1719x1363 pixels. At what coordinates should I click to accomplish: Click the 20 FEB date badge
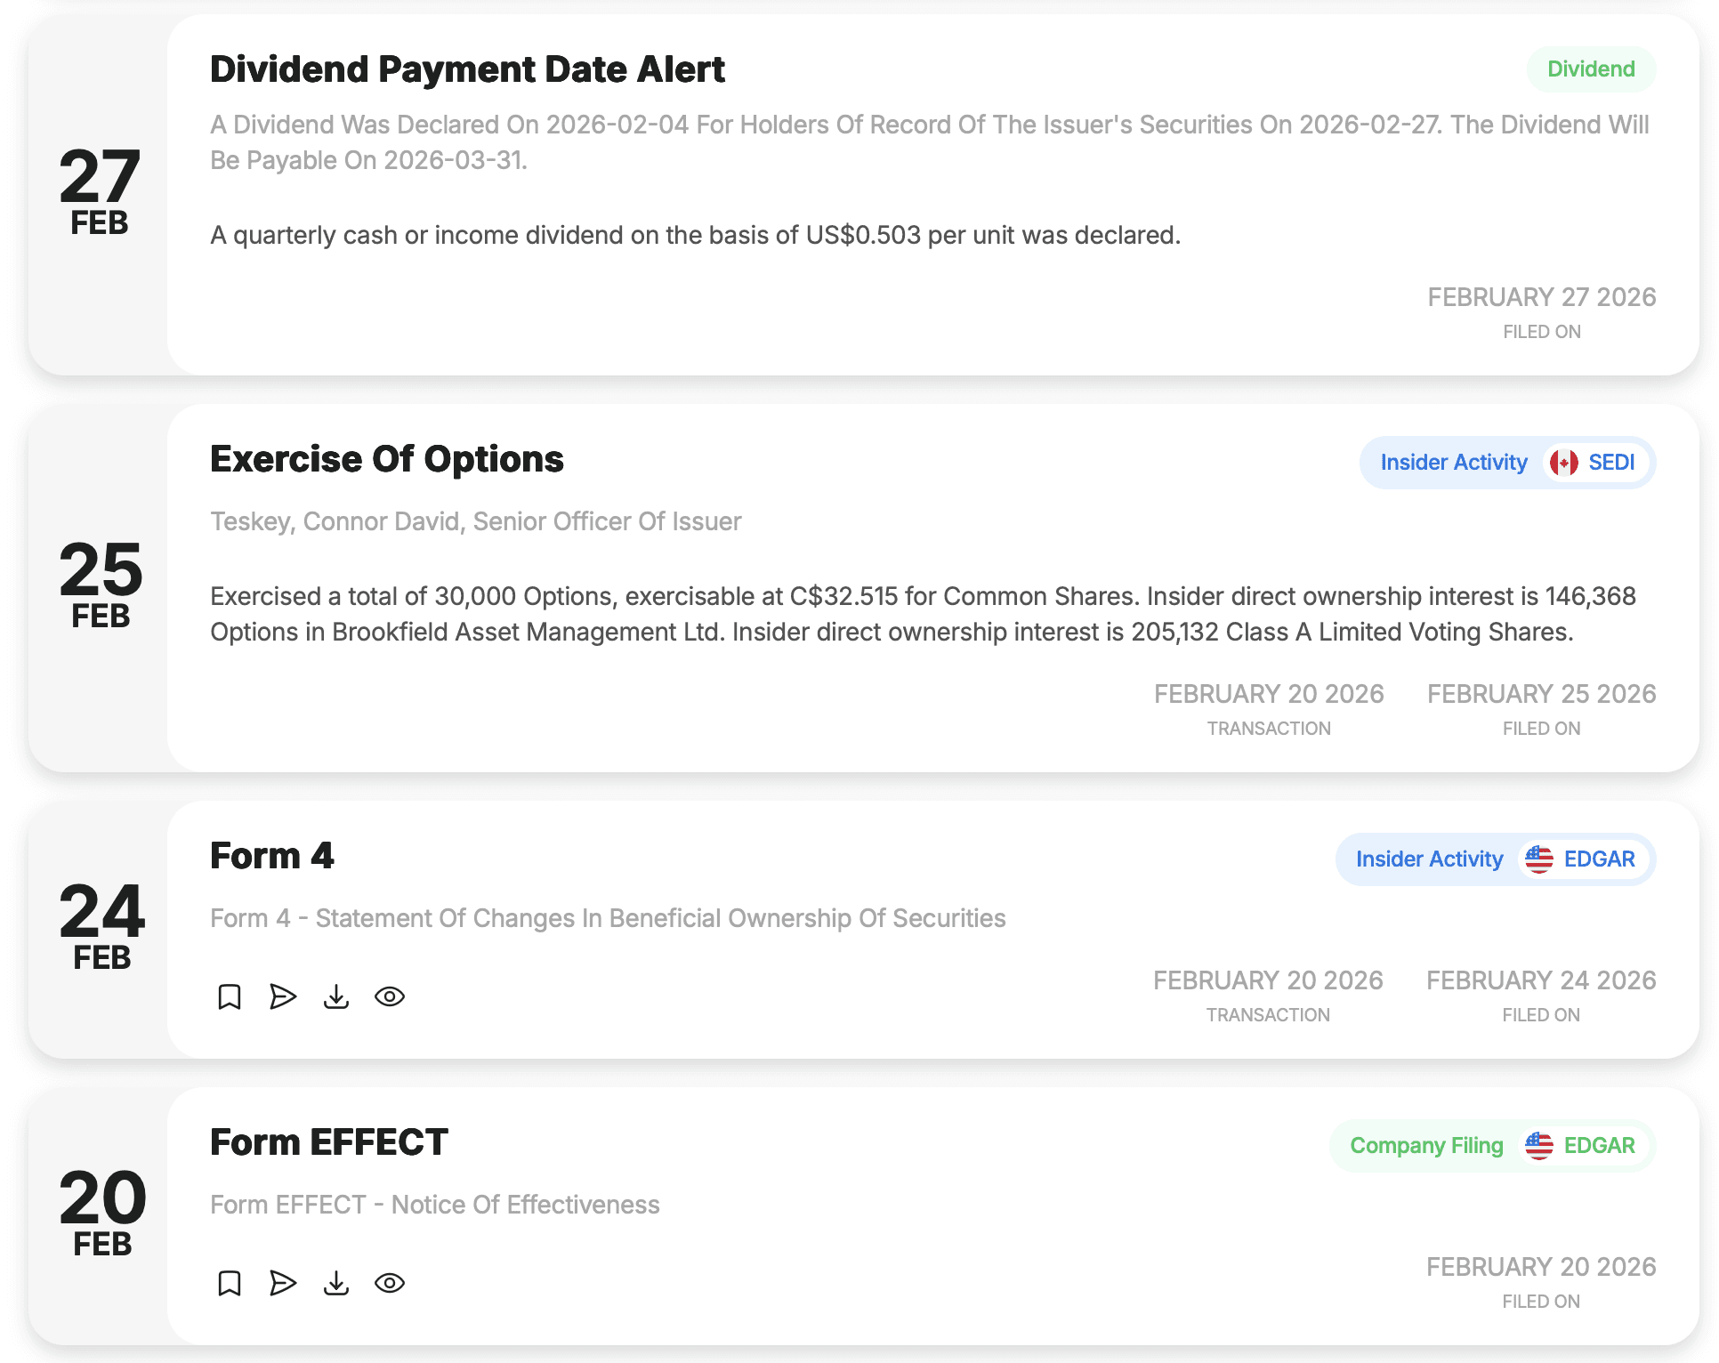101,1213
